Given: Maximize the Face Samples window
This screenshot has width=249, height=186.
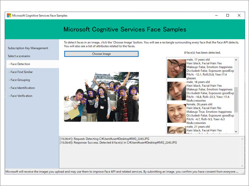Looking at the screenshot, I should [x=228, y=15].
